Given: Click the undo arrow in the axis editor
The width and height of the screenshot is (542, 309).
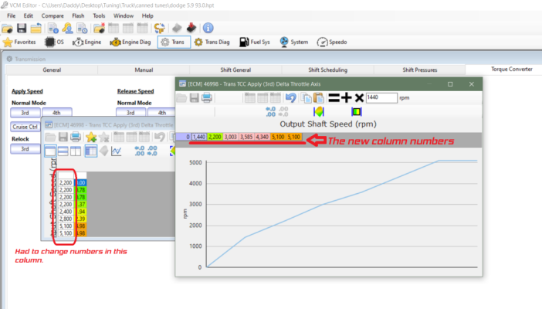Looking at the screenshot, I should 291,98.
